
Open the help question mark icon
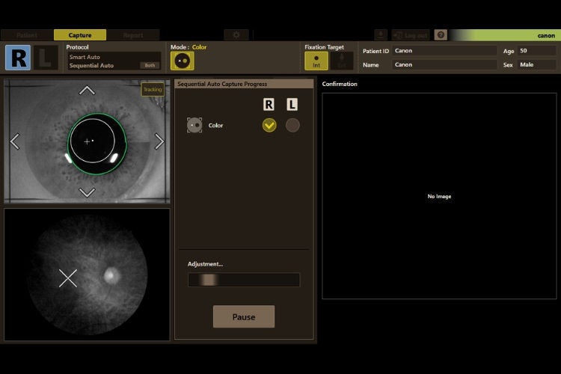pyautogui.click(x=441, y=35)
